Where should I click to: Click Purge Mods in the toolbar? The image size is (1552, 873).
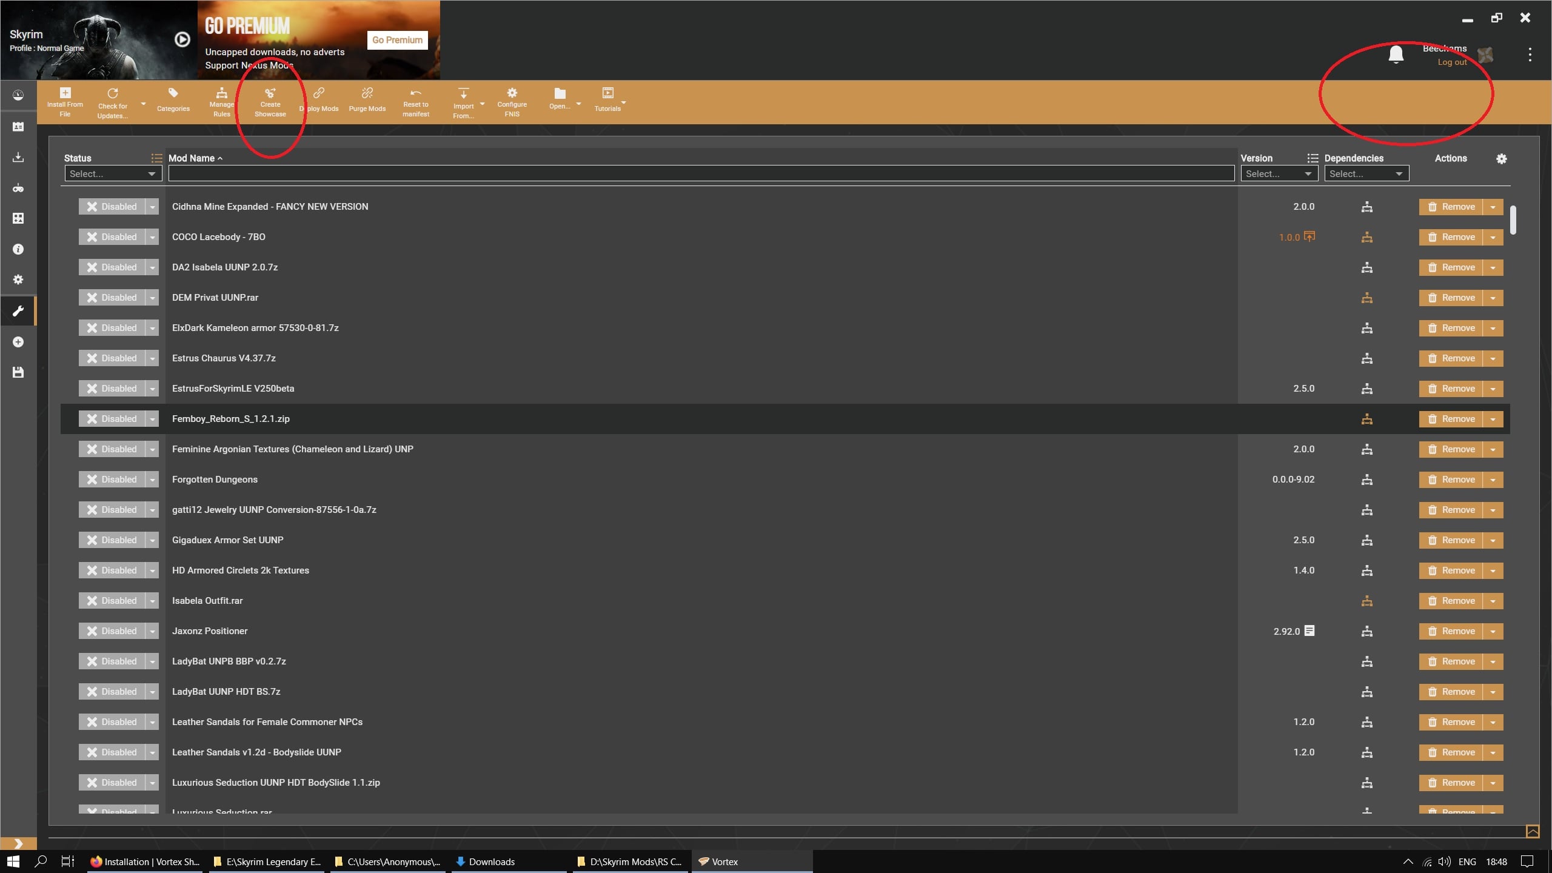click(x=367, y=101)
